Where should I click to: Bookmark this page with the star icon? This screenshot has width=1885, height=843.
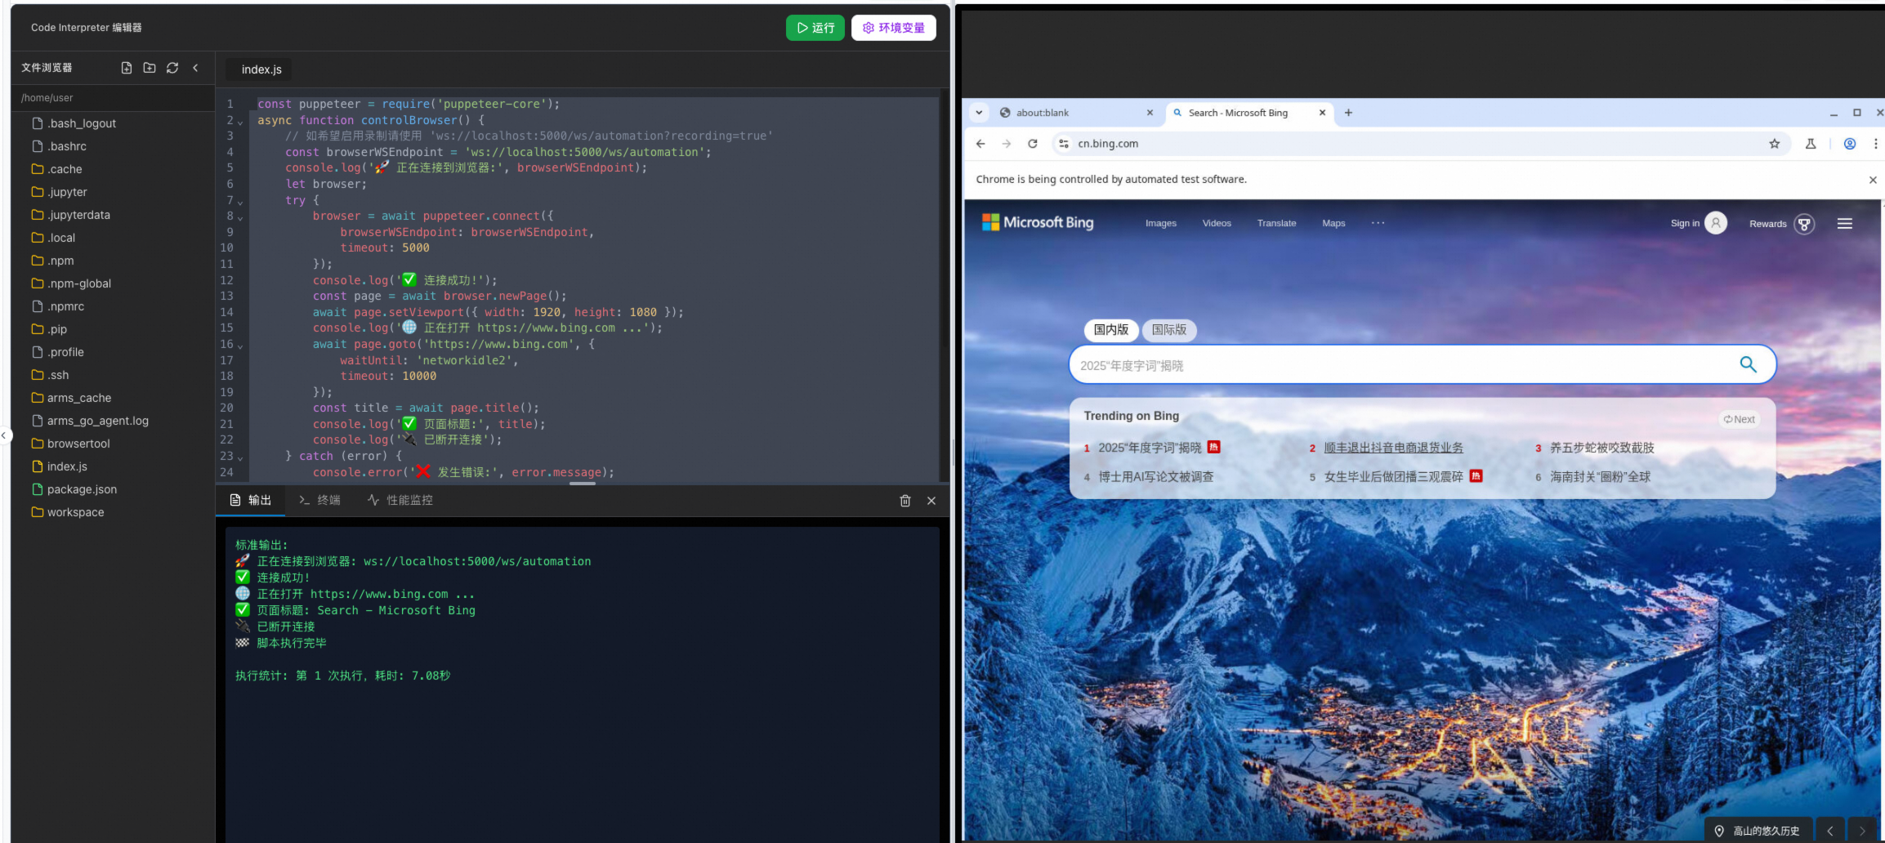tap(1775, 144)
